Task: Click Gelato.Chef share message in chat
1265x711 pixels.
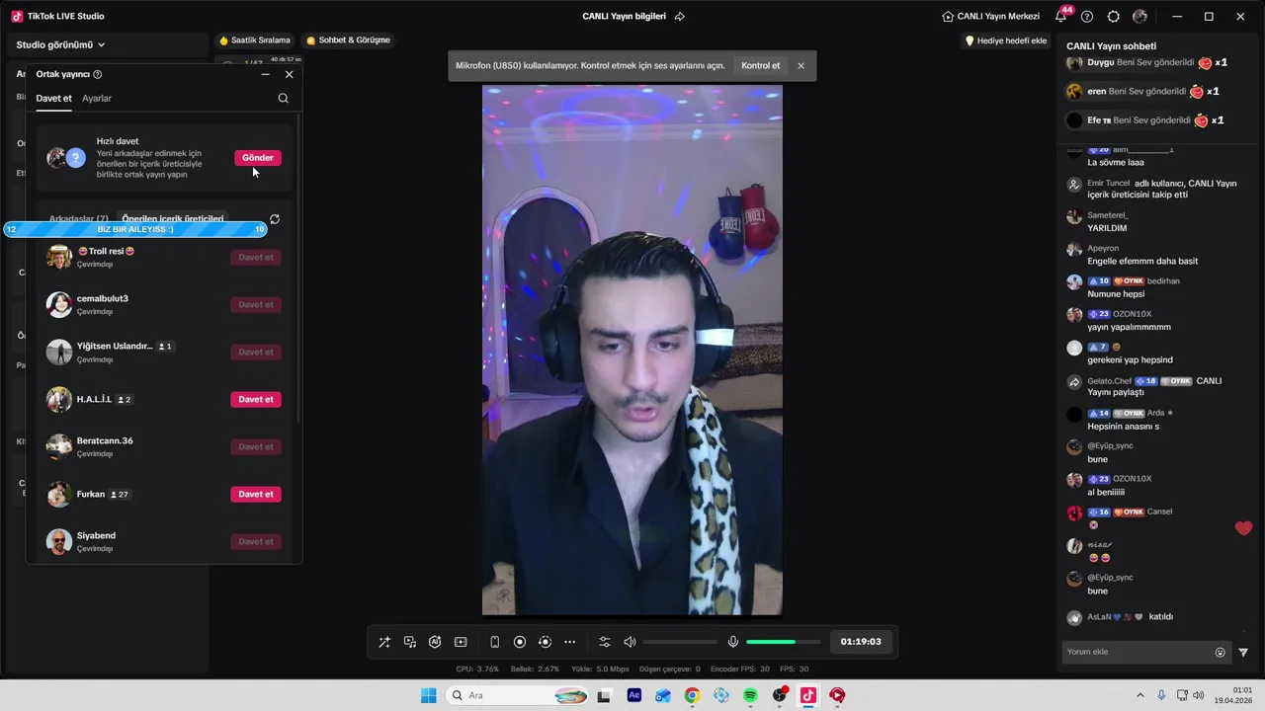Action: click(x=1155, y=386)
